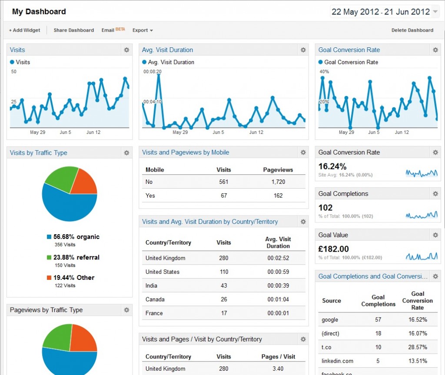Image resolution: width=445 pixels, height=375 pixels.
Task: Open settings gear on the Visits widget
Action: 126,50
